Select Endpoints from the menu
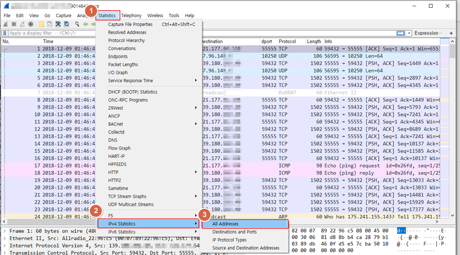460x255 pixels. click(x=149, y=57)
